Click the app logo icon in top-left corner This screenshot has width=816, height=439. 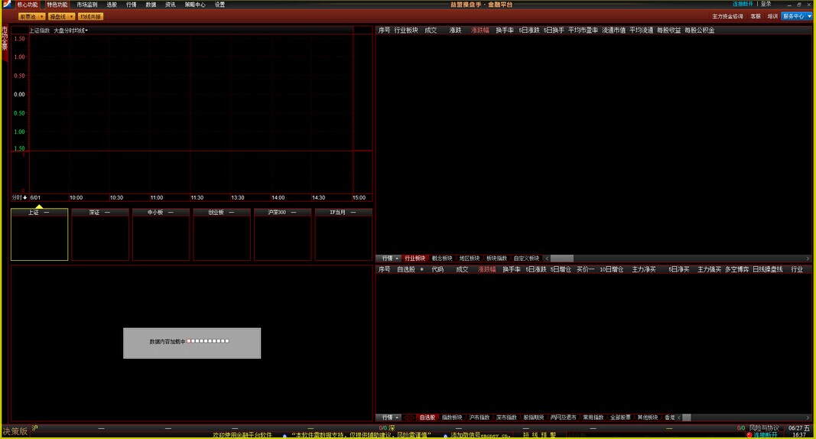click(x=6, y=5)
